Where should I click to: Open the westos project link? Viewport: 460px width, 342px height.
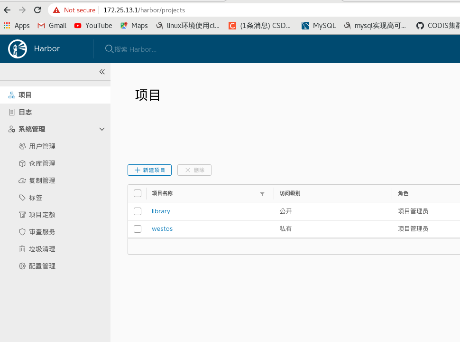(162, 228)
